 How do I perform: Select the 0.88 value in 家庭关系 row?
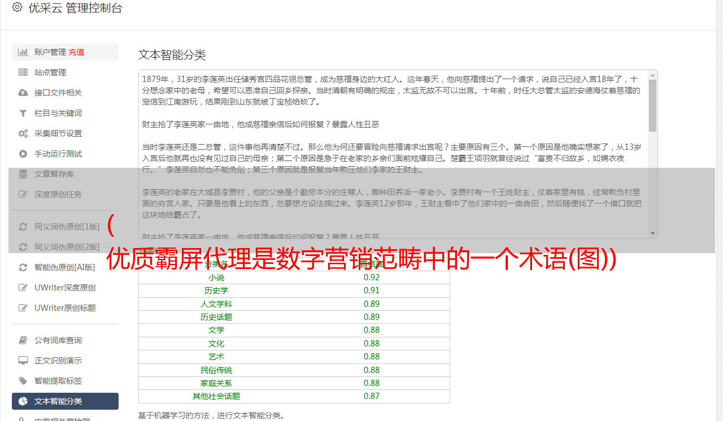pyautogui.click(x=372, y=383)
